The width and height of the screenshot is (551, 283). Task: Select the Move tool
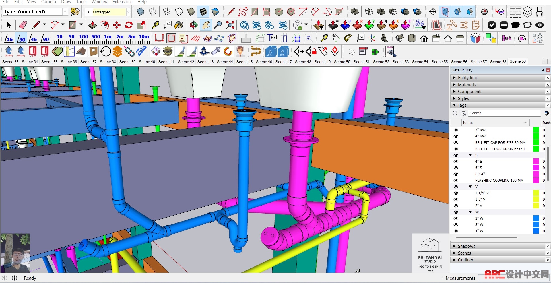117,25
